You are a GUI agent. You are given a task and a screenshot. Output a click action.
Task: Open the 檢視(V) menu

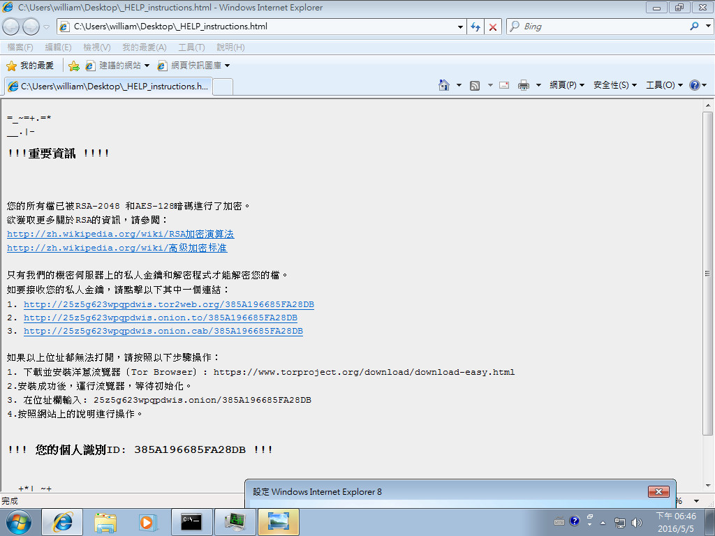point(96,47)
